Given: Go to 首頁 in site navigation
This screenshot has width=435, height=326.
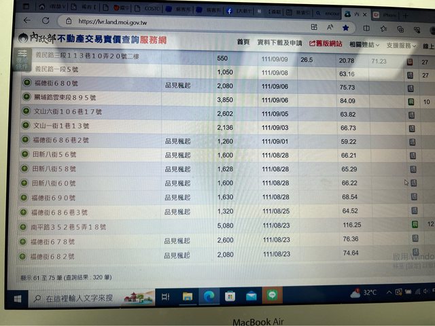Looking at the screenshot, I should pyautogui.click(x=243, y=42).
